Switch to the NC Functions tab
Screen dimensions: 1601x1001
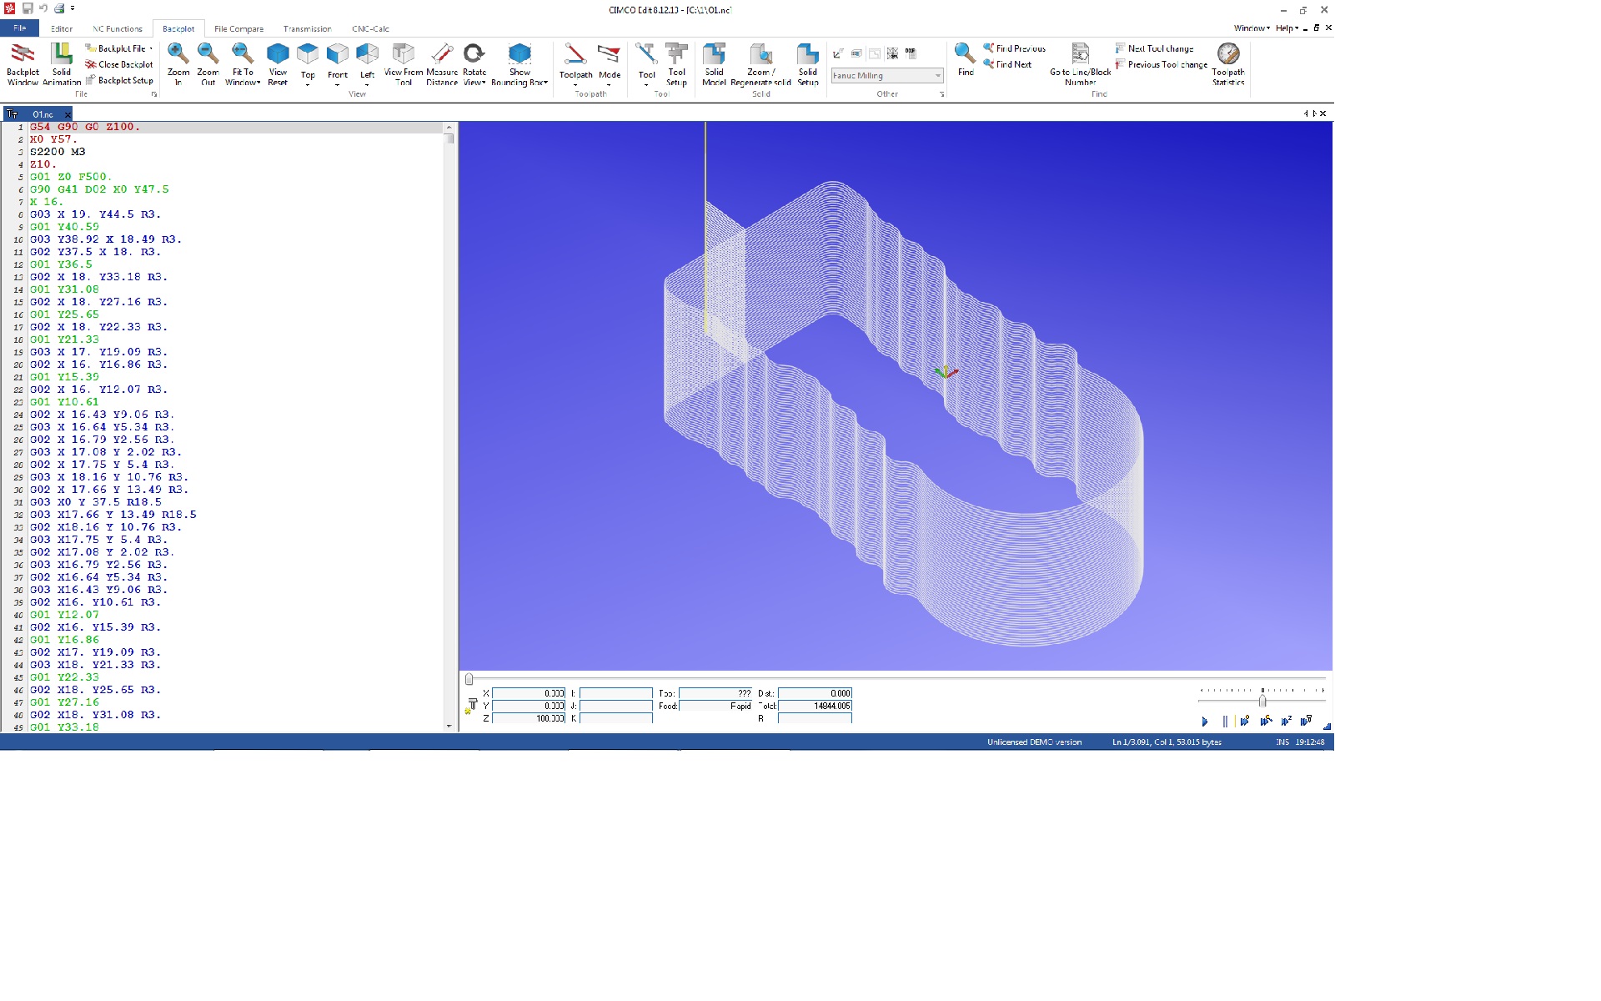pos(118,28)
